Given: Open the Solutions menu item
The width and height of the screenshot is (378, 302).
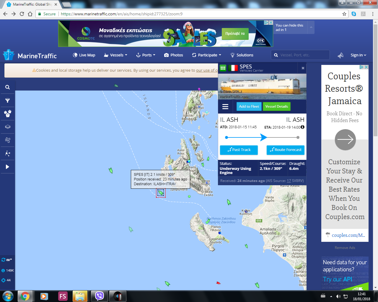Looking at the screenshot, I should (x=242, y=55).
